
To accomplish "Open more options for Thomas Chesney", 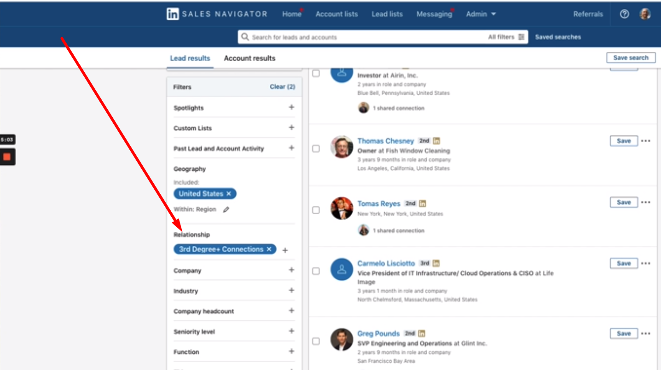I will pyautogui.click(x=646, y=141).
